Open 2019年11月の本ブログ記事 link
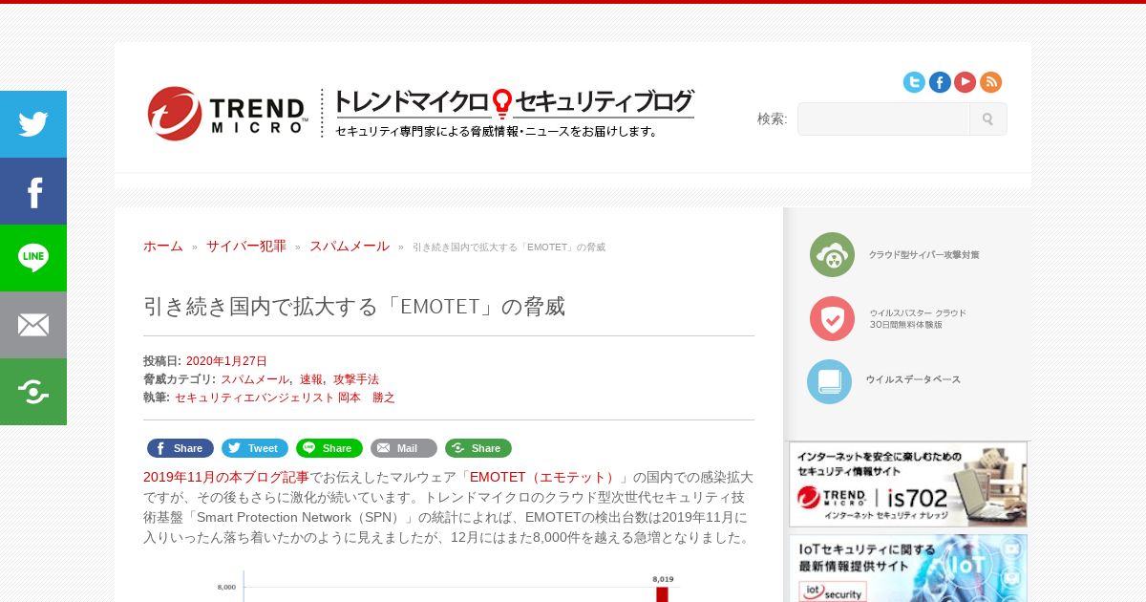The width and height of the screenshot is (1146, 602). coord(226,477)
